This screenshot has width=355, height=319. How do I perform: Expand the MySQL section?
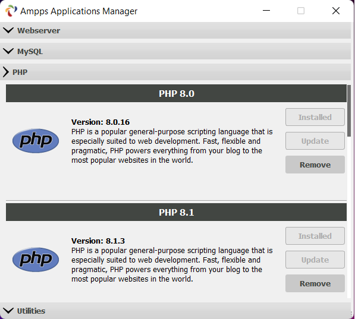pyautogui.click(x=175, y=51)
